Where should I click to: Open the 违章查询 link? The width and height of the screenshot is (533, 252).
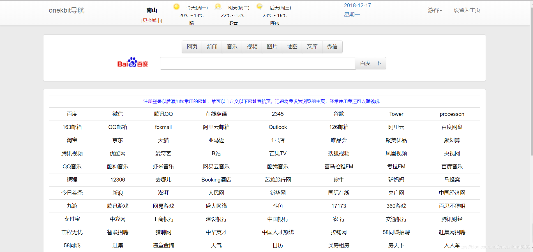click(x=163, y=246)
